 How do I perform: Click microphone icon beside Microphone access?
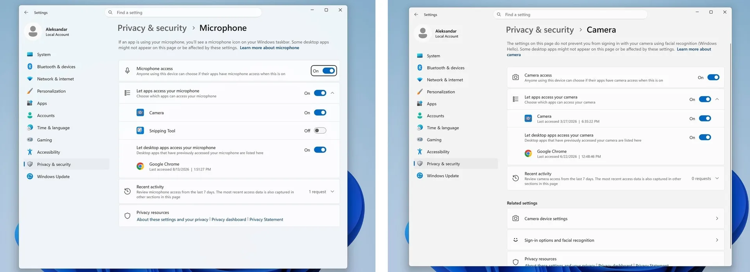(x=127, y=71)
